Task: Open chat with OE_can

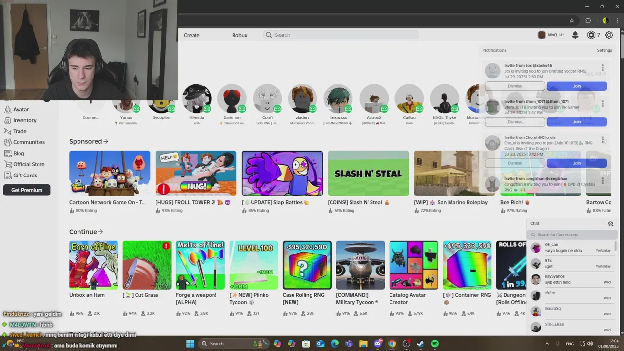Action: [x=571, y=248]
